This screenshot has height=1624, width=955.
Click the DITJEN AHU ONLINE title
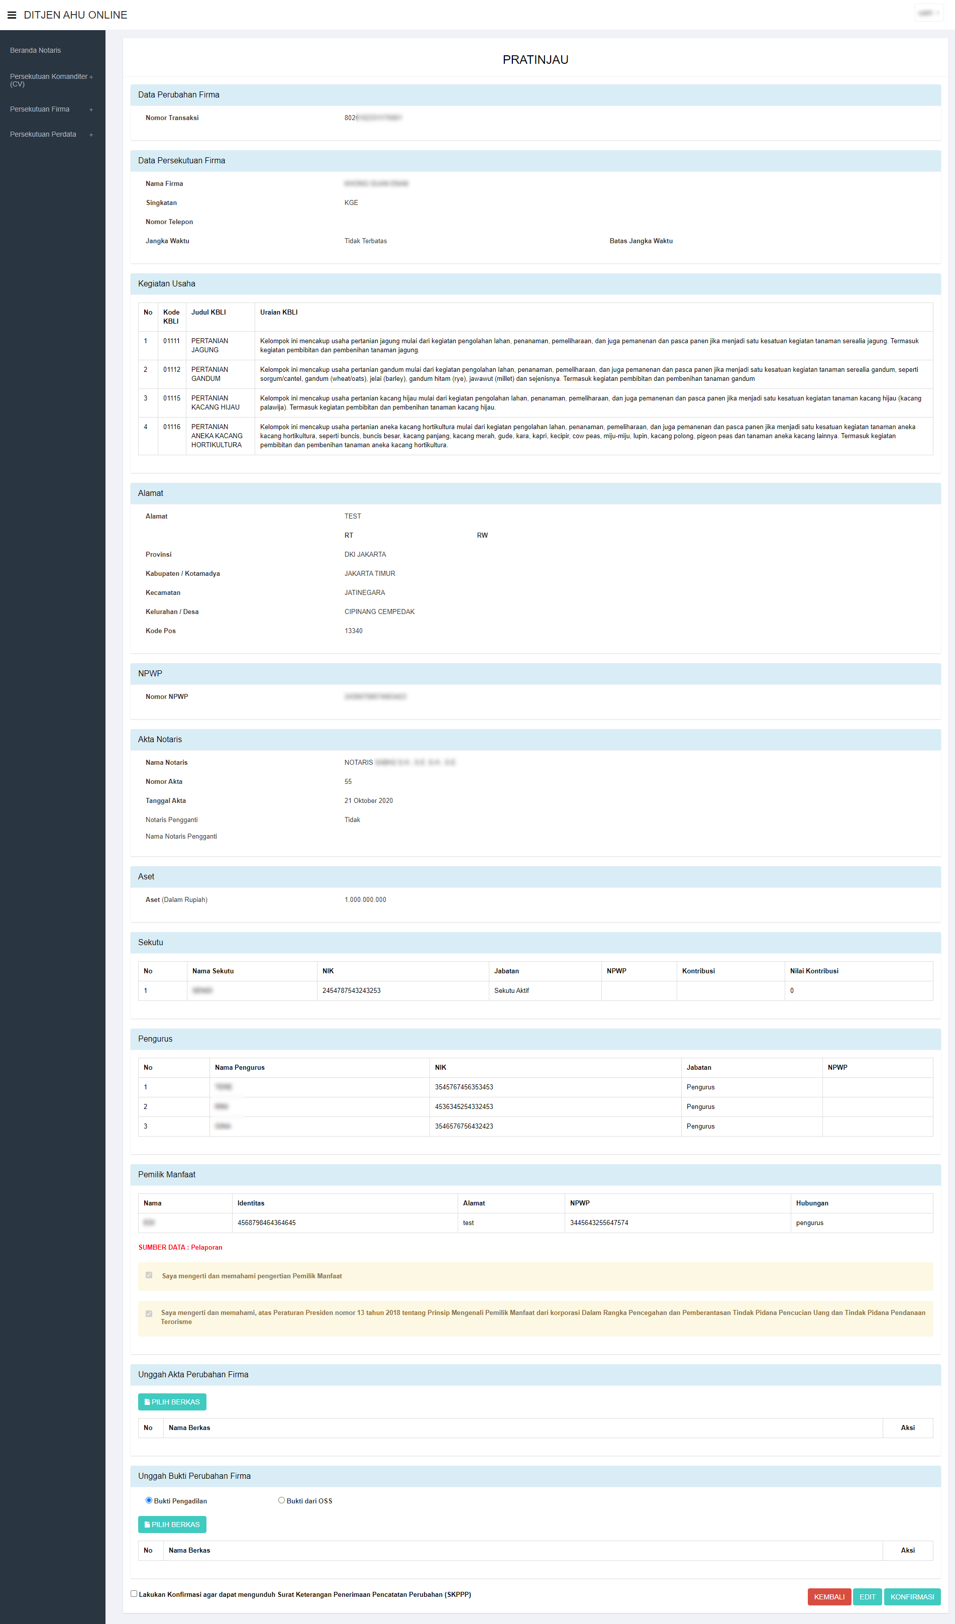(75, 15)
